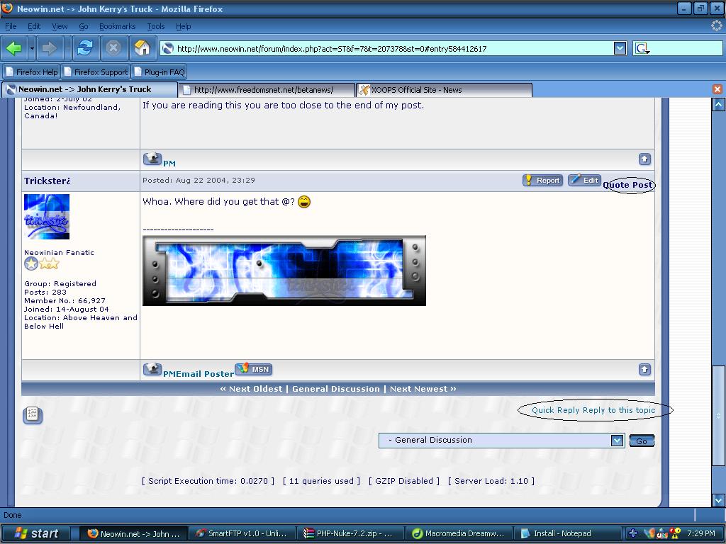The height and width of the screenshot is (544, 726).
Task: Click the Reply to this topic link
Action: pos(619,410)
